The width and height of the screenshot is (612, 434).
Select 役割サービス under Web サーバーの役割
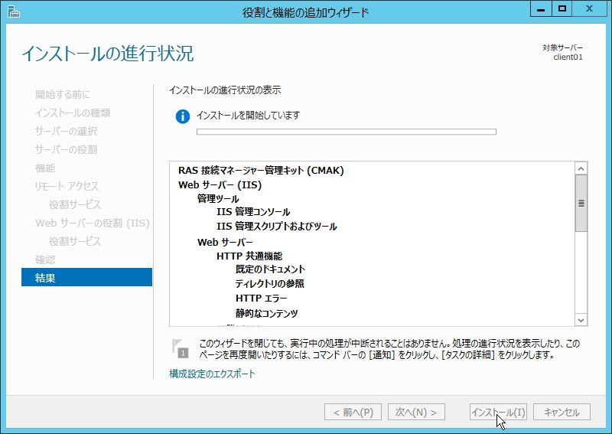tap(75, 241)
